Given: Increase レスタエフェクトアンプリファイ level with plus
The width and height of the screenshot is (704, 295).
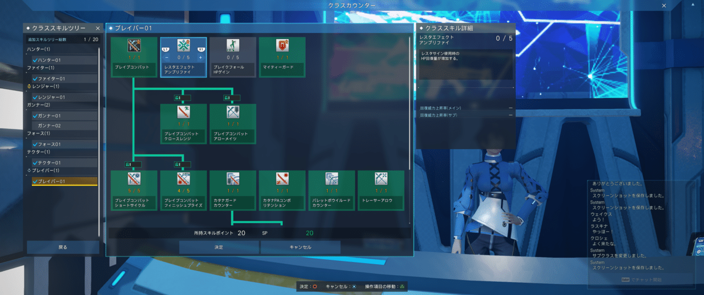Looking at the screenshot, I should (200, 57).
